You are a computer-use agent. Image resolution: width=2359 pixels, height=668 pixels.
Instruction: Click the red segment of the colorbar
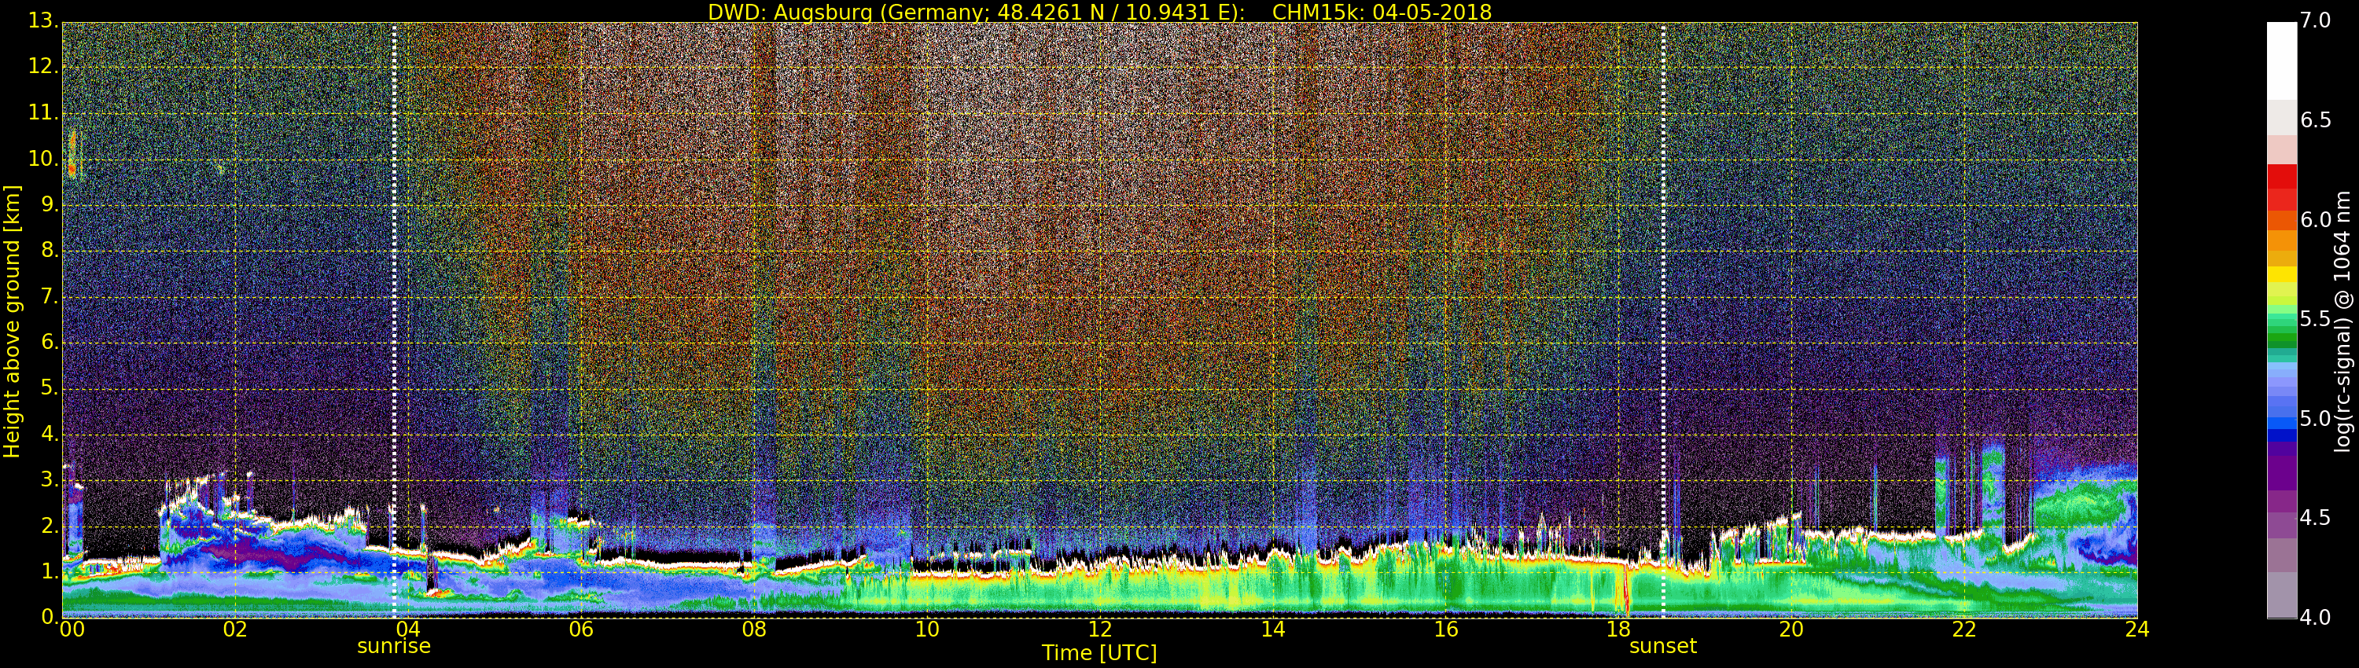[2281, 188]
